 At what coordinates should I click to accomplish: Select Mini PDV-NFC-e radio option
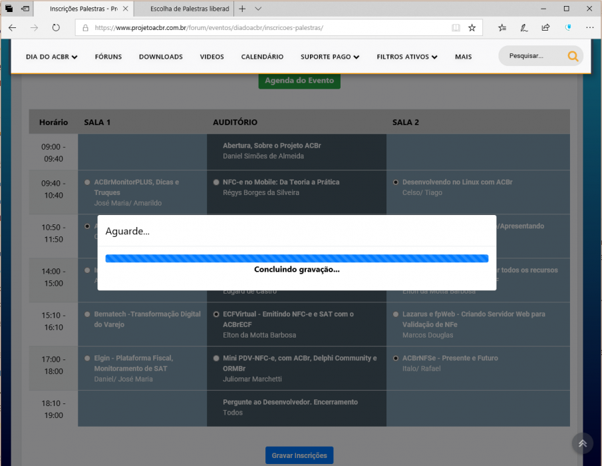[x=216, y=358]
